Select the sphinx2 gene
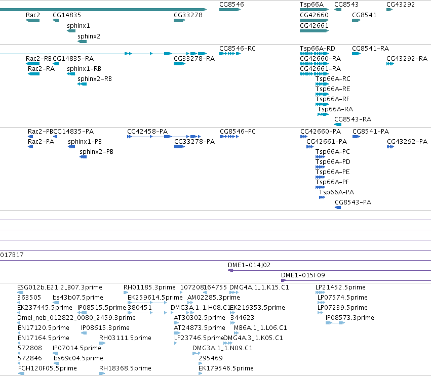Viewport: 431px width, 376px height. [82, 41]
